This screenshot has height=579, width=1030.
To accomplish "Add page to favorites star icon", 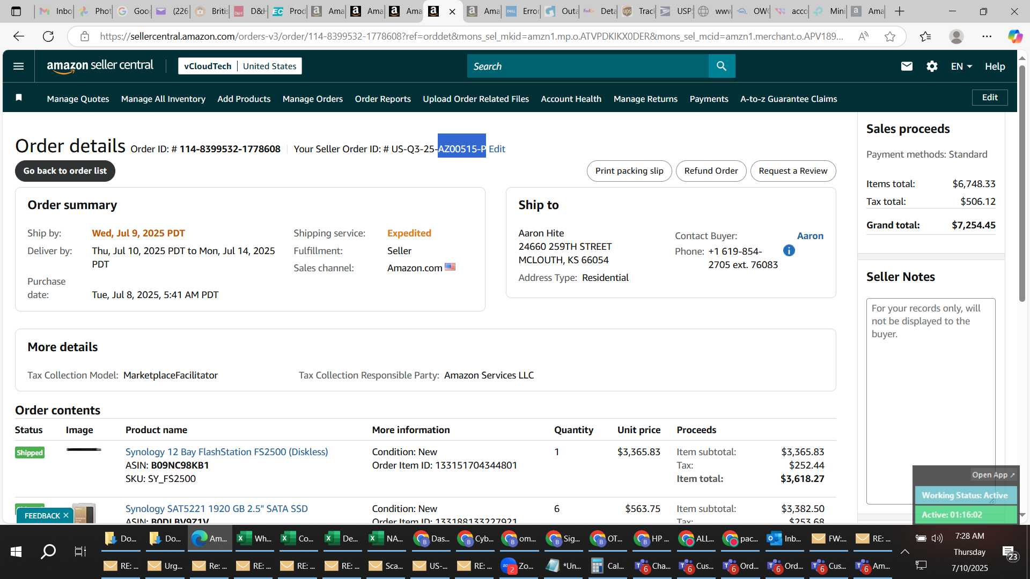I will tap(890, 36).
